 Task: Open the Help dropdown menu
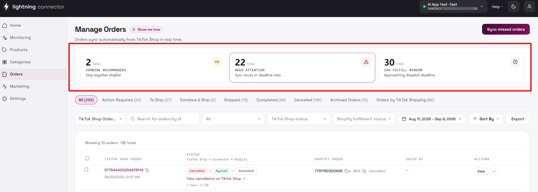(x=497, y=7)
